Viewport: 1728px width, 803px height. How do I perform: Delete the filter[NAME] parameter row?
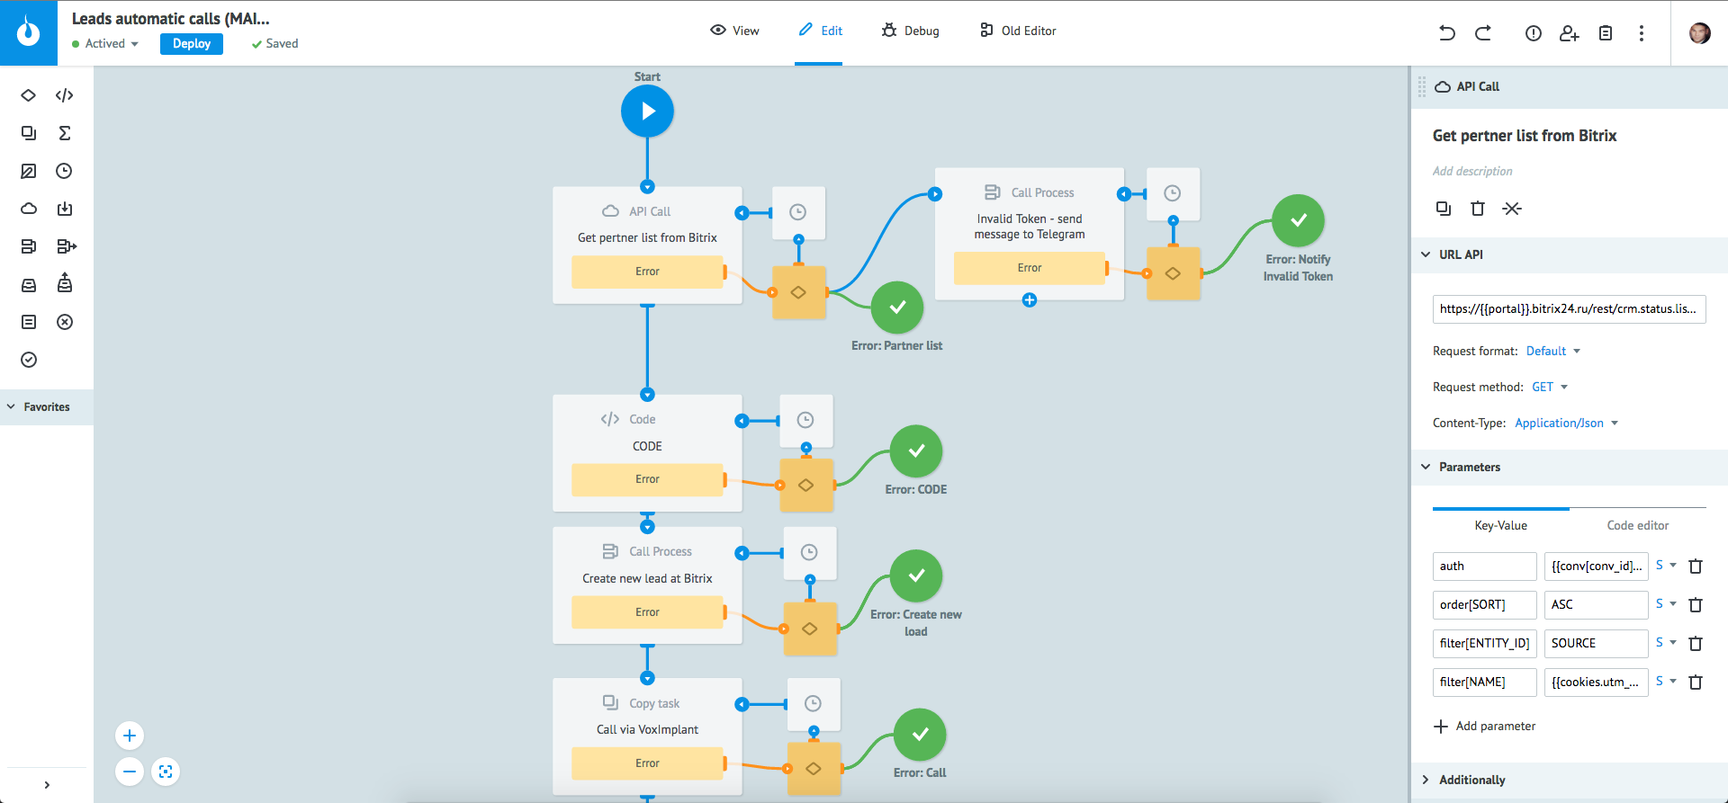[1696, 683]
